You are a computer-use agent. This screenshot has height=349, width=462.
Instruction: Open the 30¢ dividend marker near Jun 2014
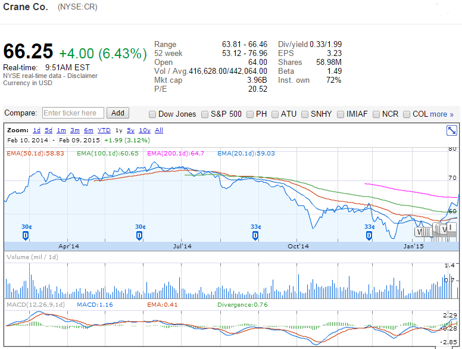(139, 235)
